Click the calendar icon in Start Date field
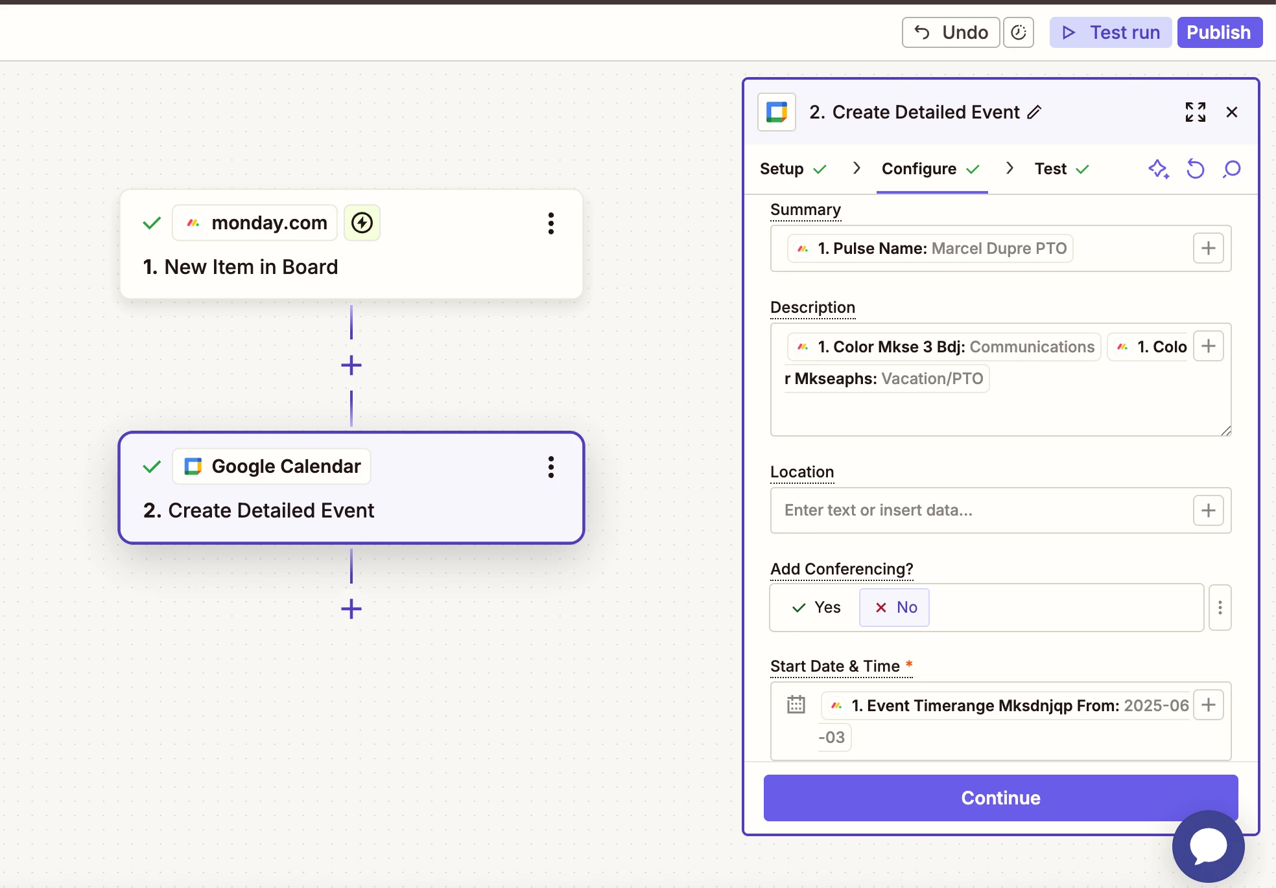The width and height of the screenshot is (1276, 888). coord(796,705)
